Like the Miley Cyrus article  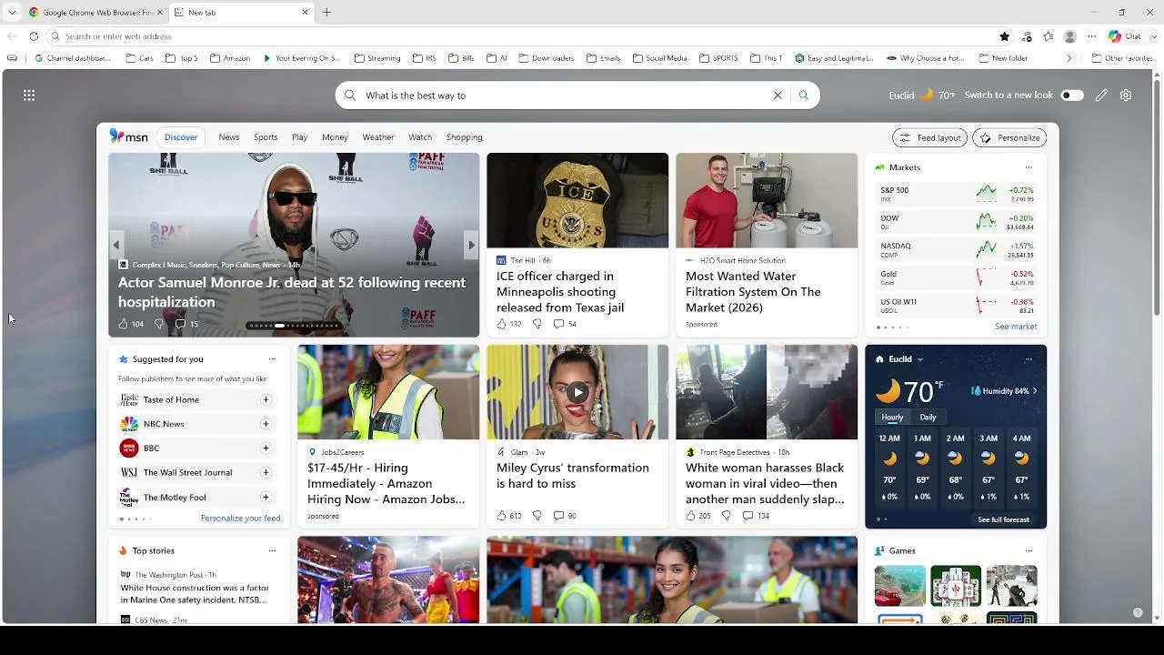501,516
